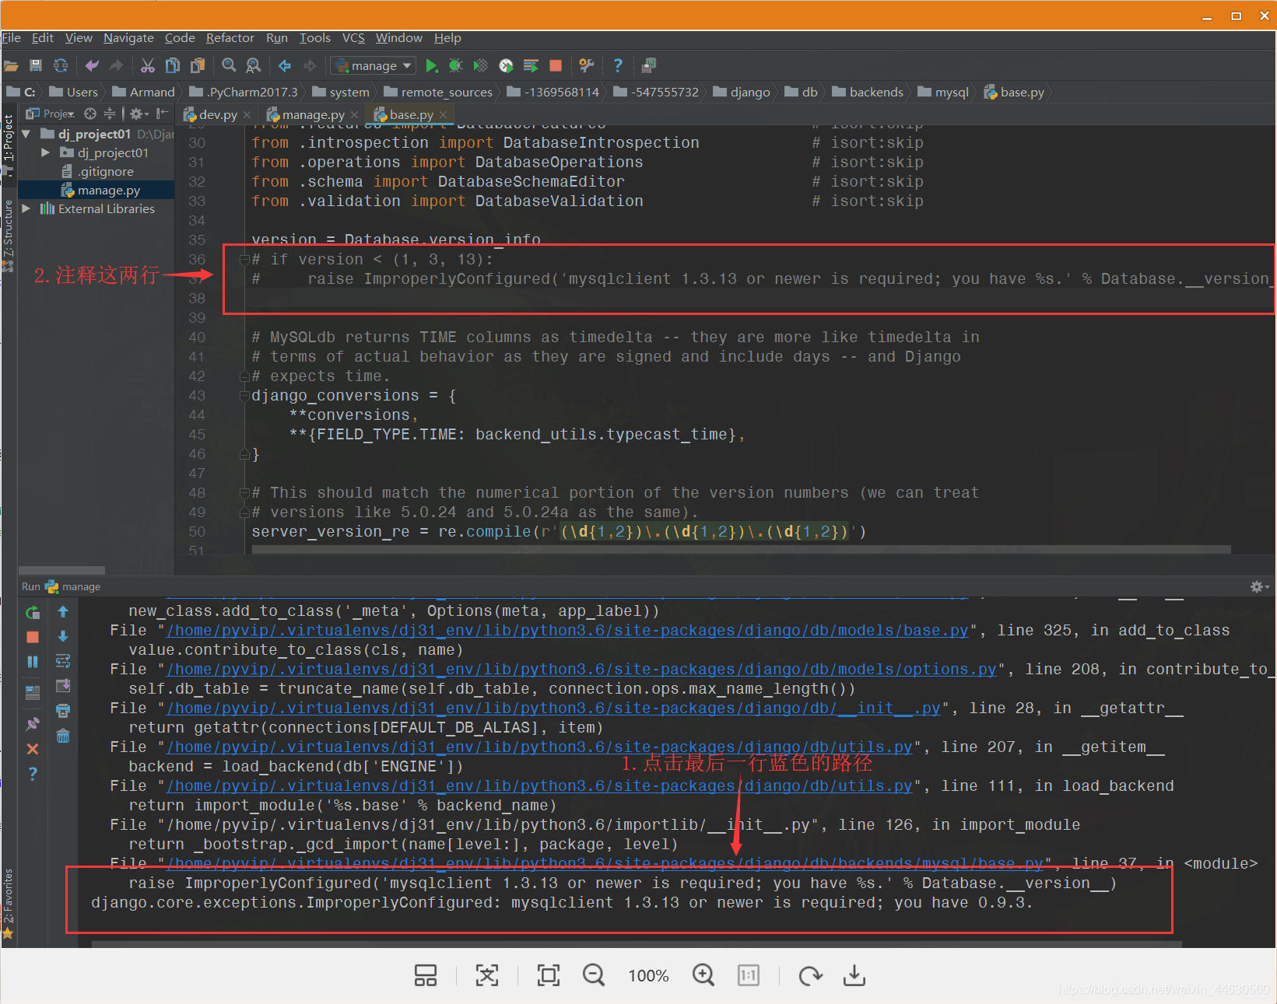The height and width of the screenshot is (1004, 1277).
Task: Select .gitignore in the project tree
Action: pyautogui.click(x=106, y=171)
